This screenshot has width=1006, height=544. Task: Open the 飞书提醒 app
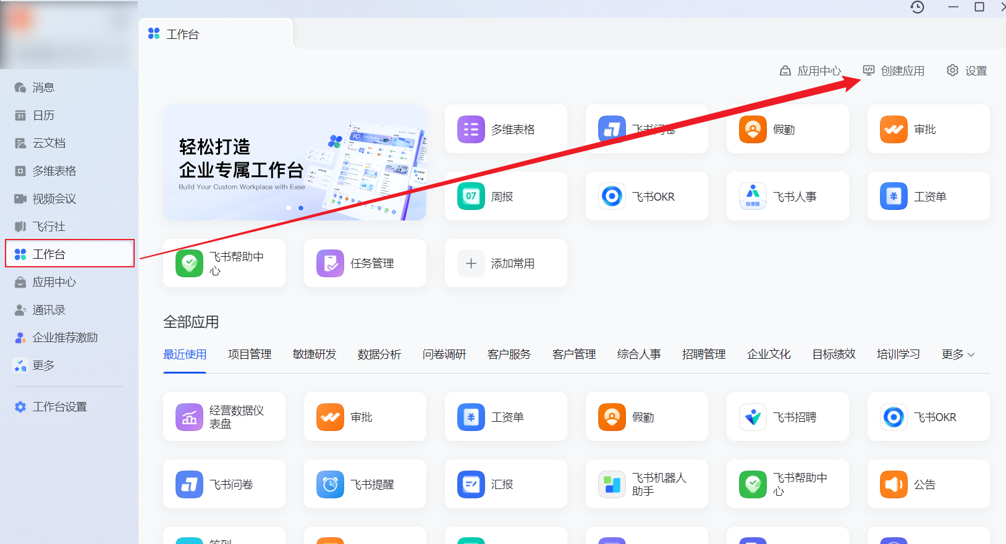pos(365,484)
